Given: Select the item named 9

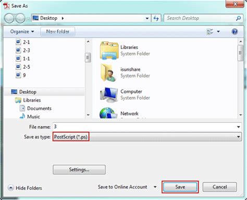Looking at the screenshot, I should click(x=24, y=75).
